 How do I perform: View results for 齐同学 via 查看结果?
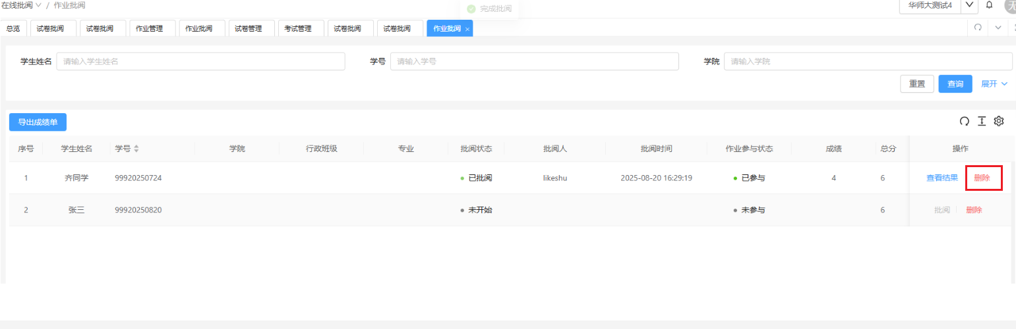(x=941, y=178)
